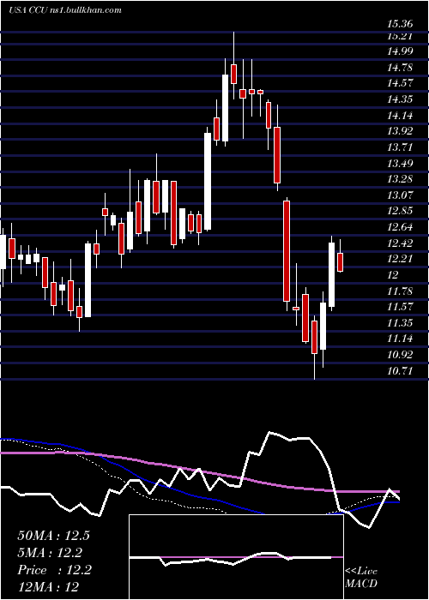Viewport: 429px width, 600px height.
Task: Select the 14.57 price axis label
Action: pyautogui.click(x=400, y=83)
